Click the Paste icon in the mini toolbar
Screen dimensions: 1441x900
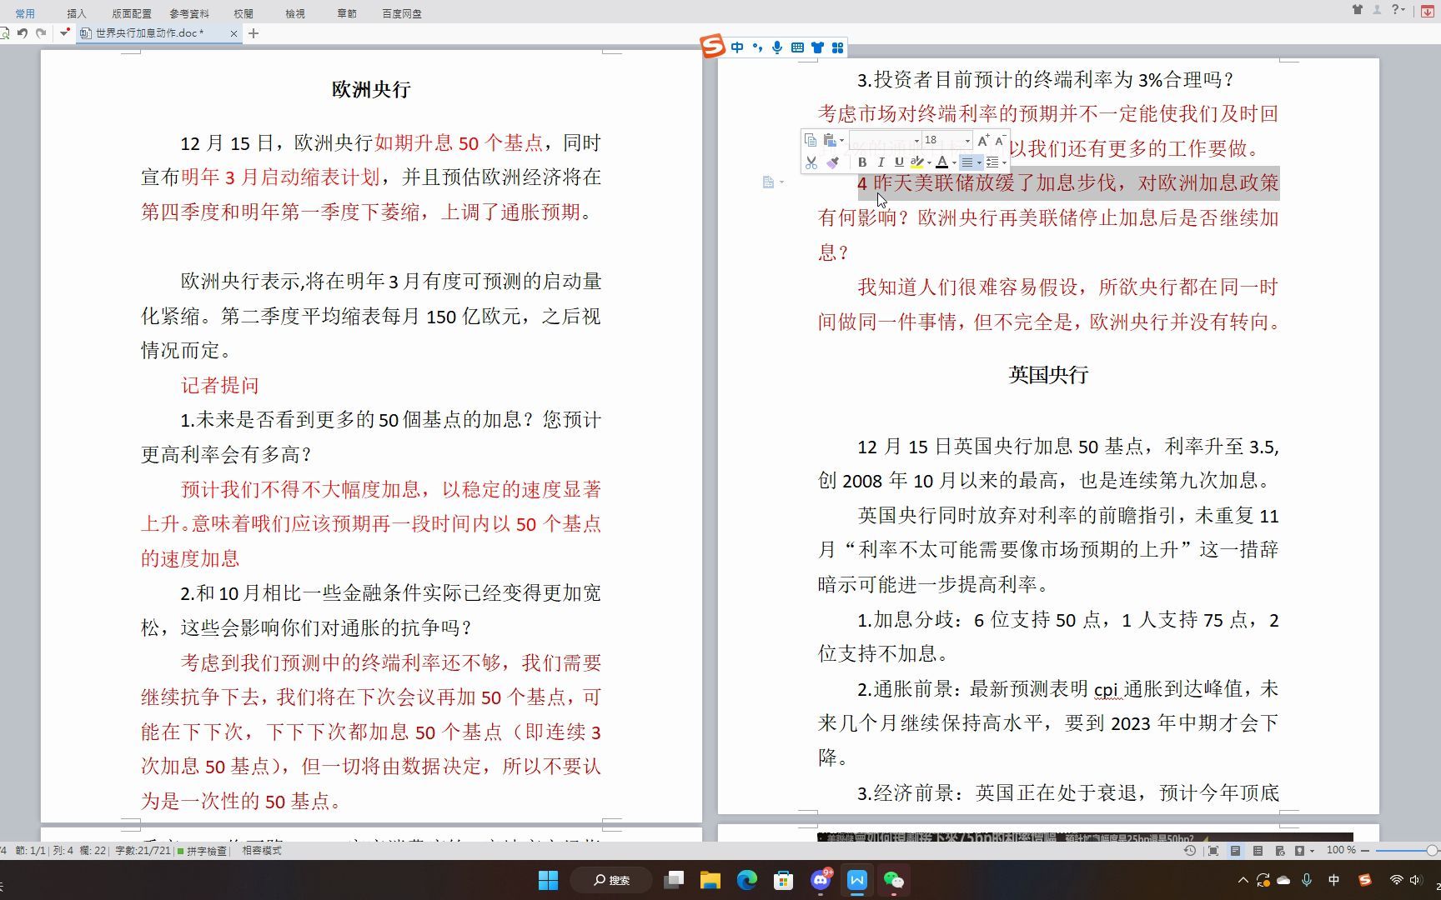829,140
